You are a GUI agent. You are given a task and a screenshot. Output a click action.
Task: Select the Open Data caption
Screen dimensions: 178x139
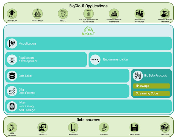pyautogui.click(x=165, y=135)
